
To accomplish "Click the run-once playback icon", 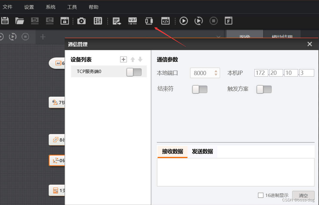I will pos(183,21).
